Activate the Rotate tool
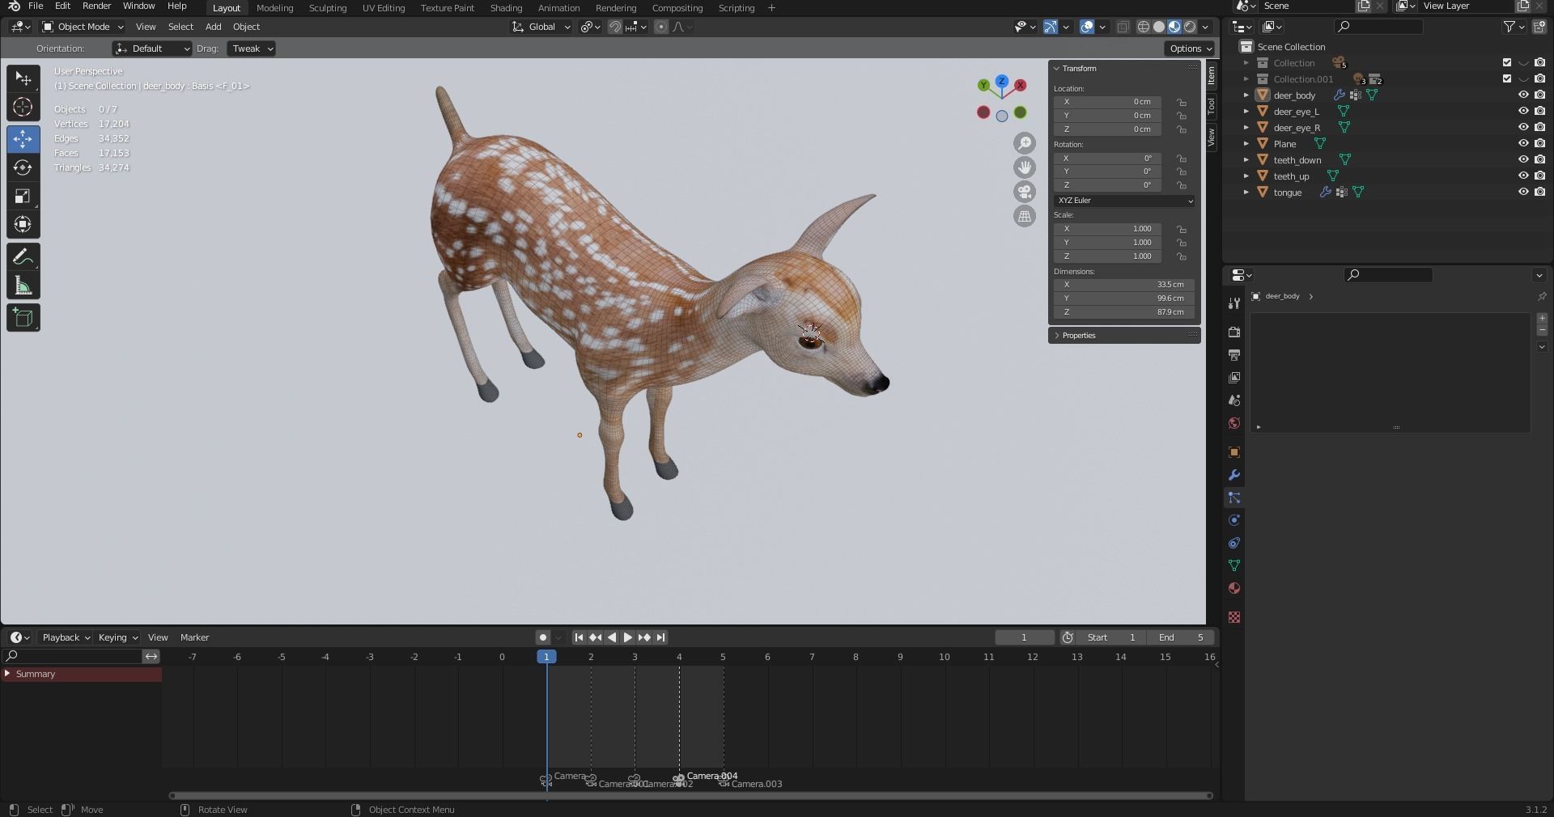Viewport: 1554px width, 817px height. coord(23,167)
